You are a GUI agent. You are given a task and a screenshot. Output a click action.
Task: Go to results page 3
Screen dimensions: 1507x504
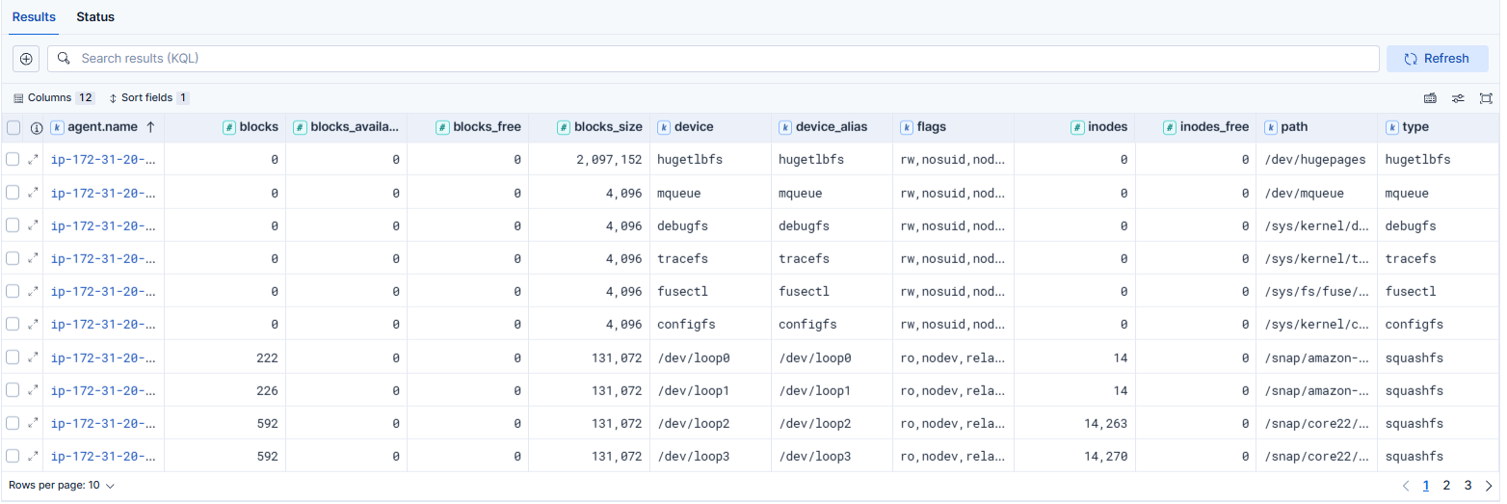(1467, 486)
